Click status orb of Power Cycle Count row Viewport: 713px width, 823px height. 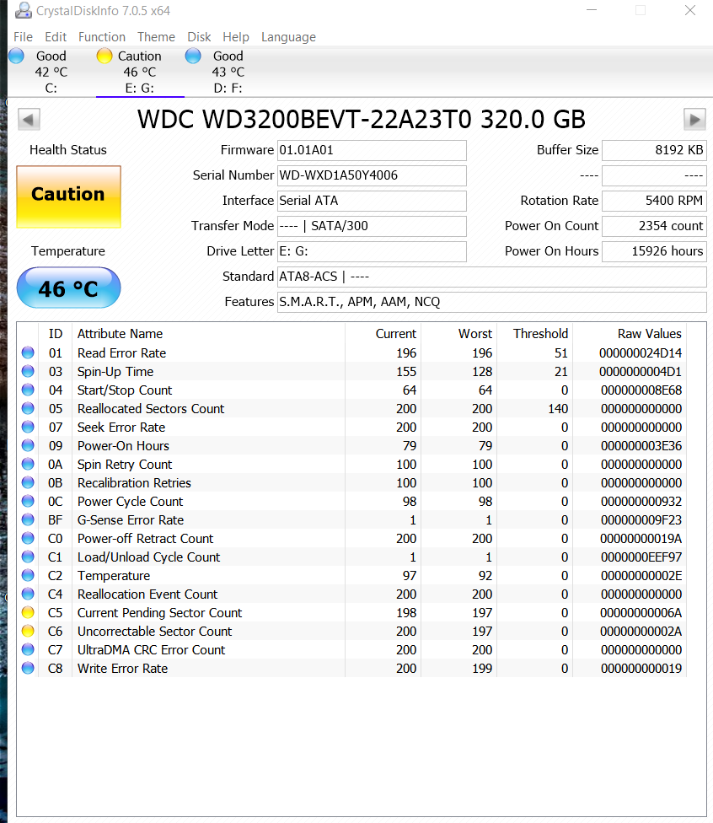click(x=28, y=501)
